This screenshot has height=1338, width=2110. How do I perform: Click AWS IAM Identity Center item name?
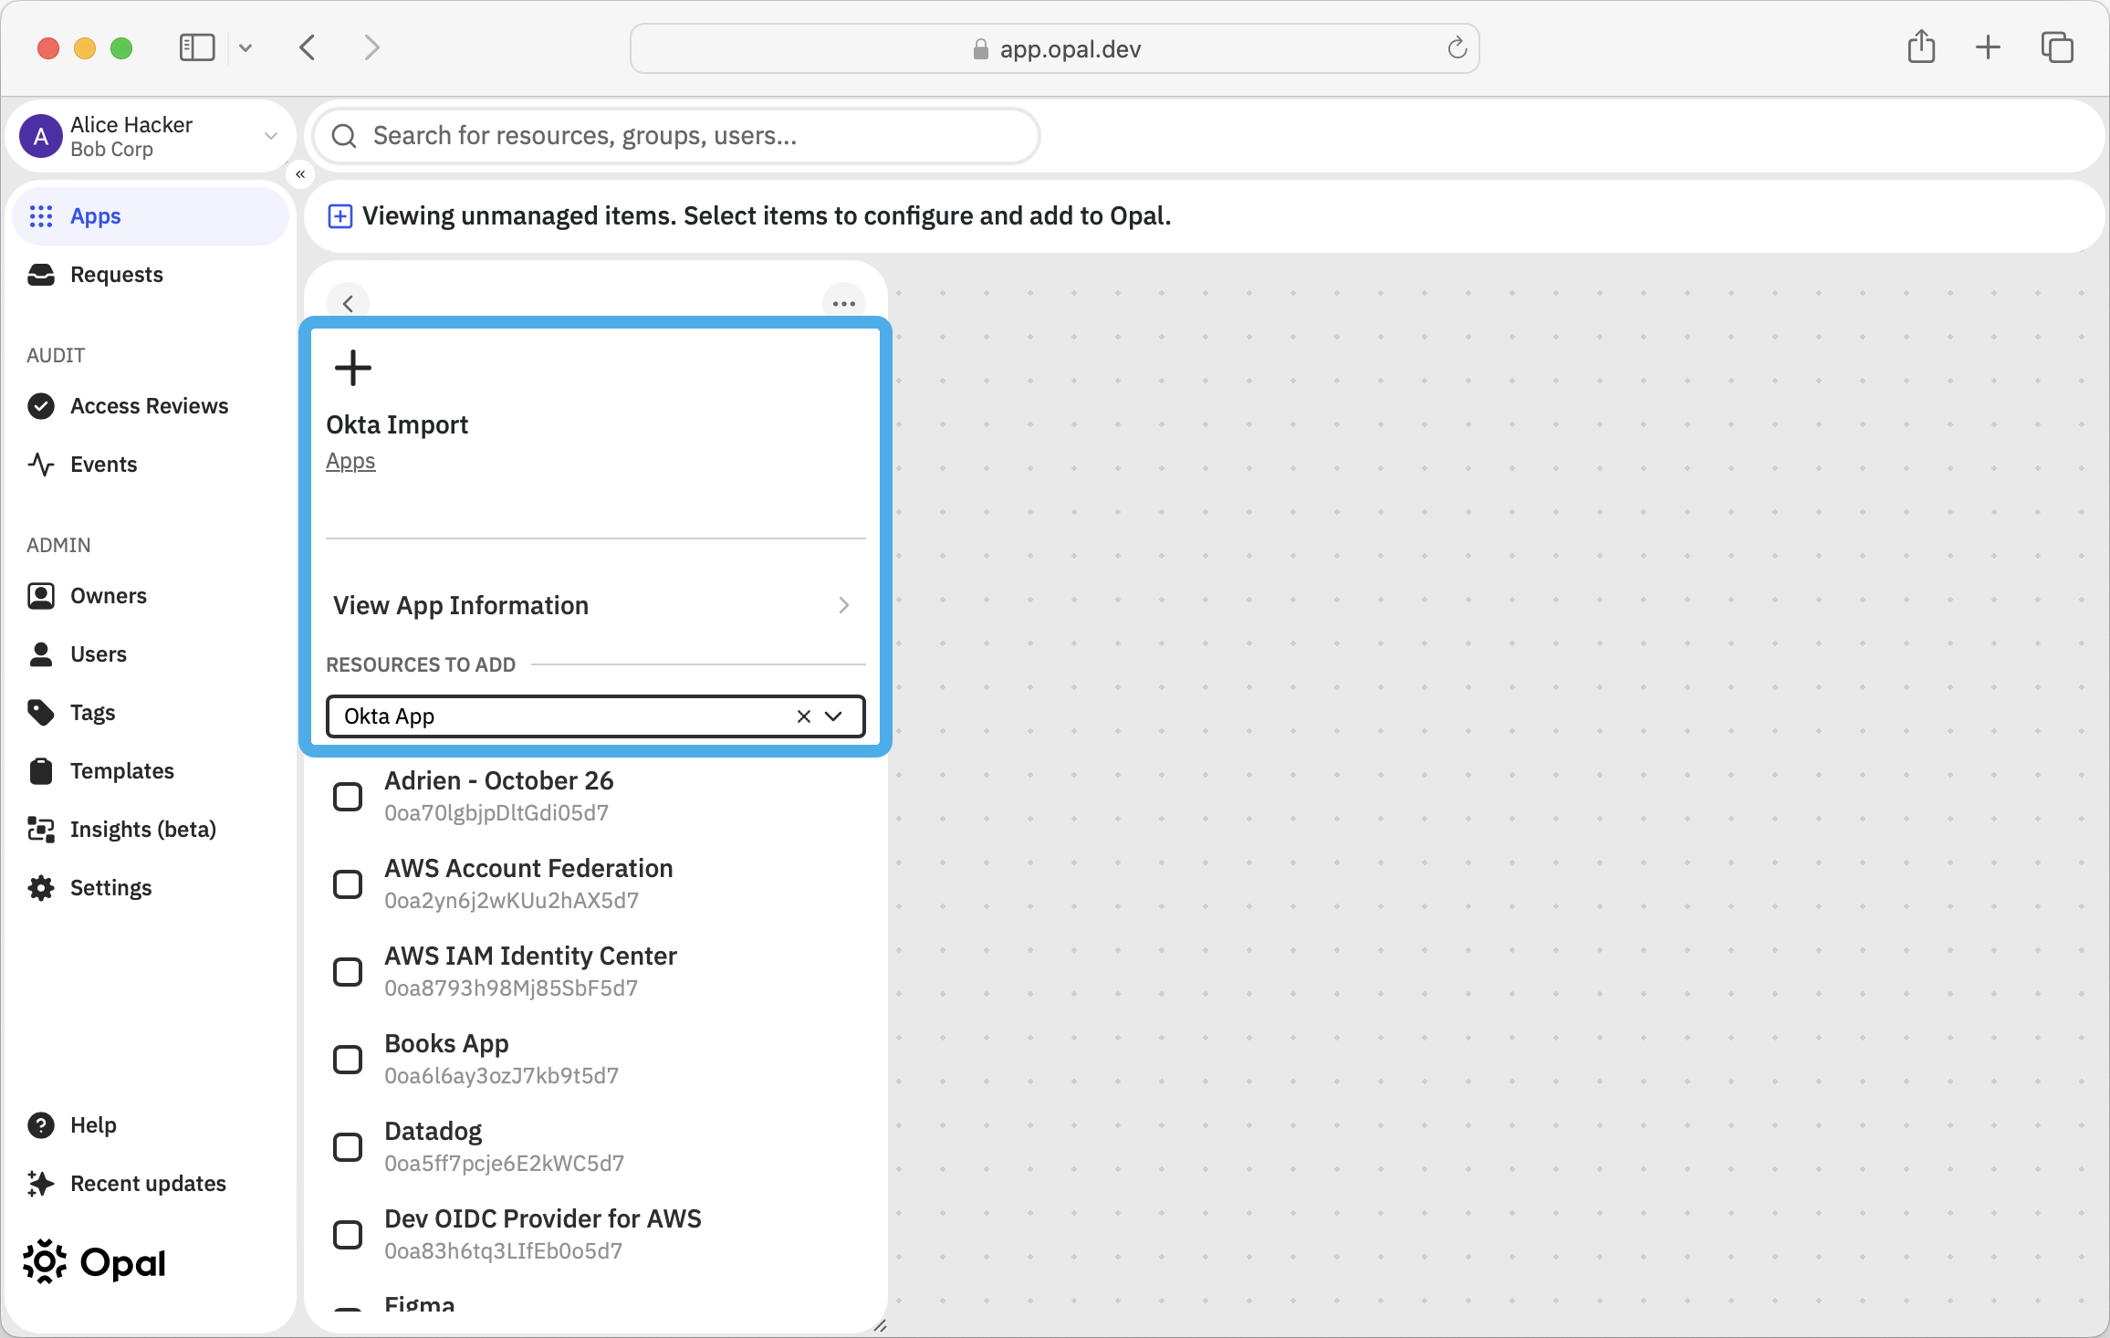coord(530,956)
